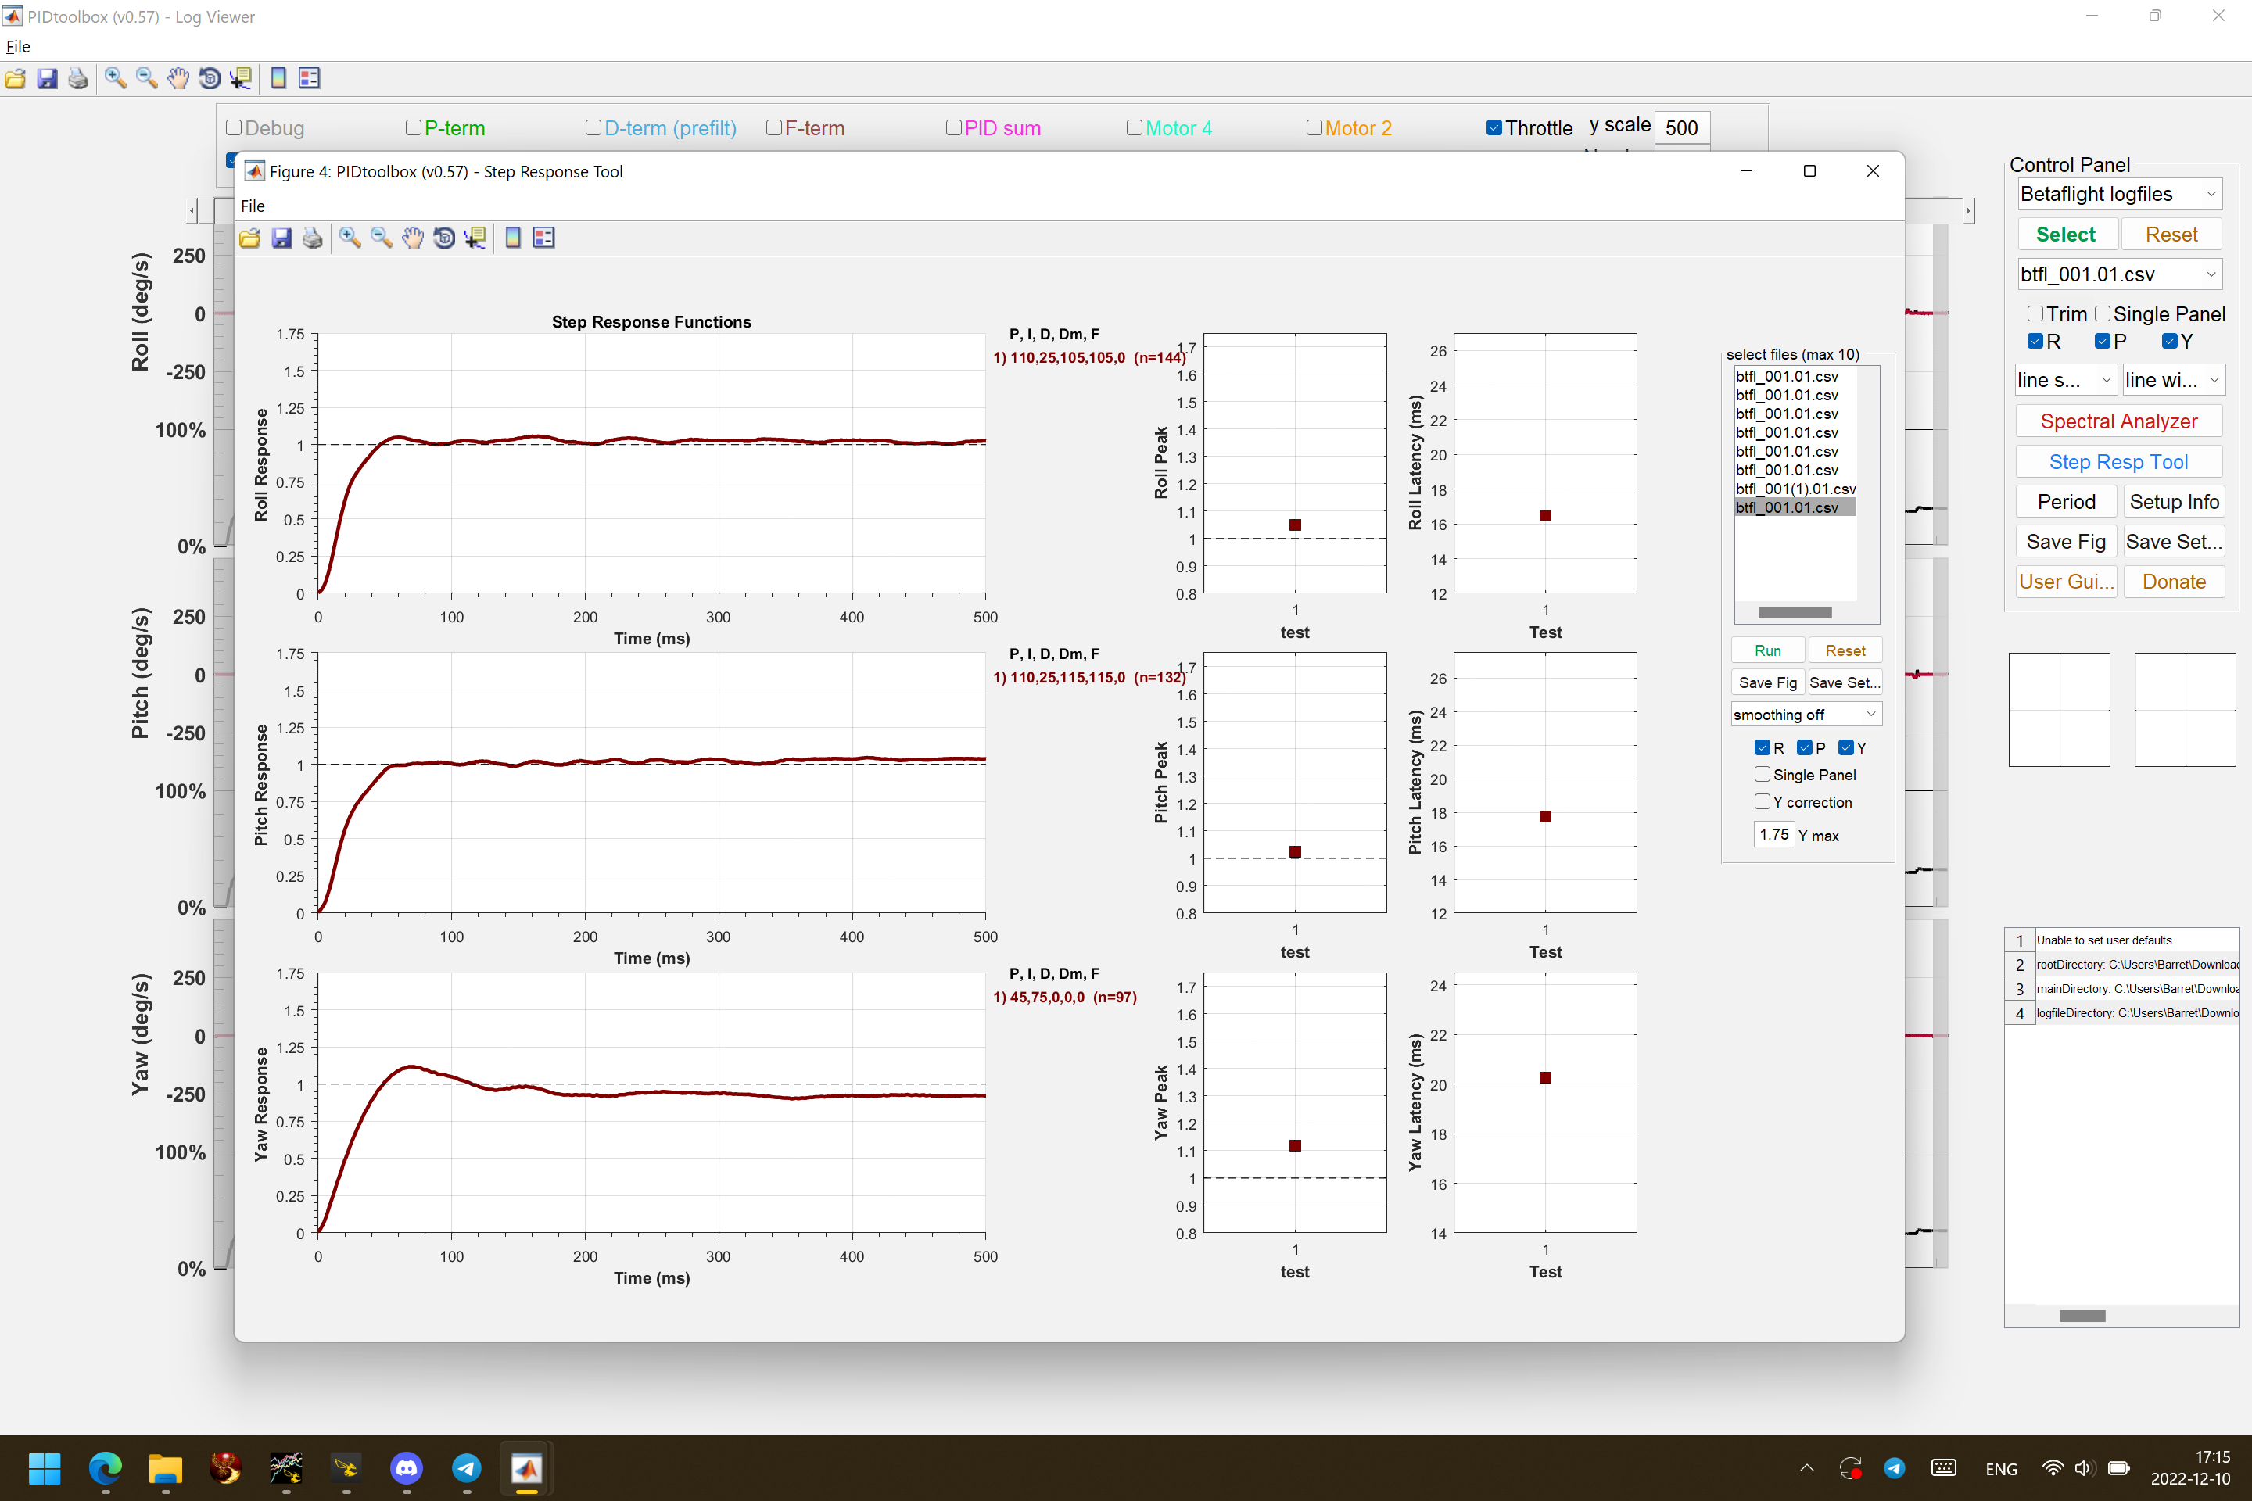Toggle Y correction checkbox
The width and height of the screenshot is (2252, 1501).
1762,801
